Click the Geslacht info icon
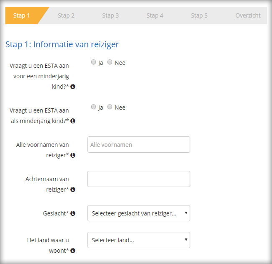Image resolution: width=272 pixels, height=264 pixels. click(73, 213)
